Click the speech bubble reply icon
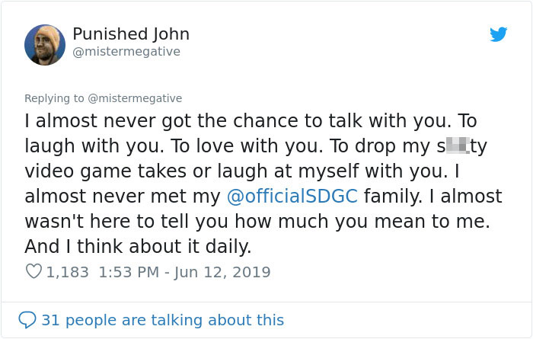This screenshot has height=339, width=533. click(x=27, y=320)
